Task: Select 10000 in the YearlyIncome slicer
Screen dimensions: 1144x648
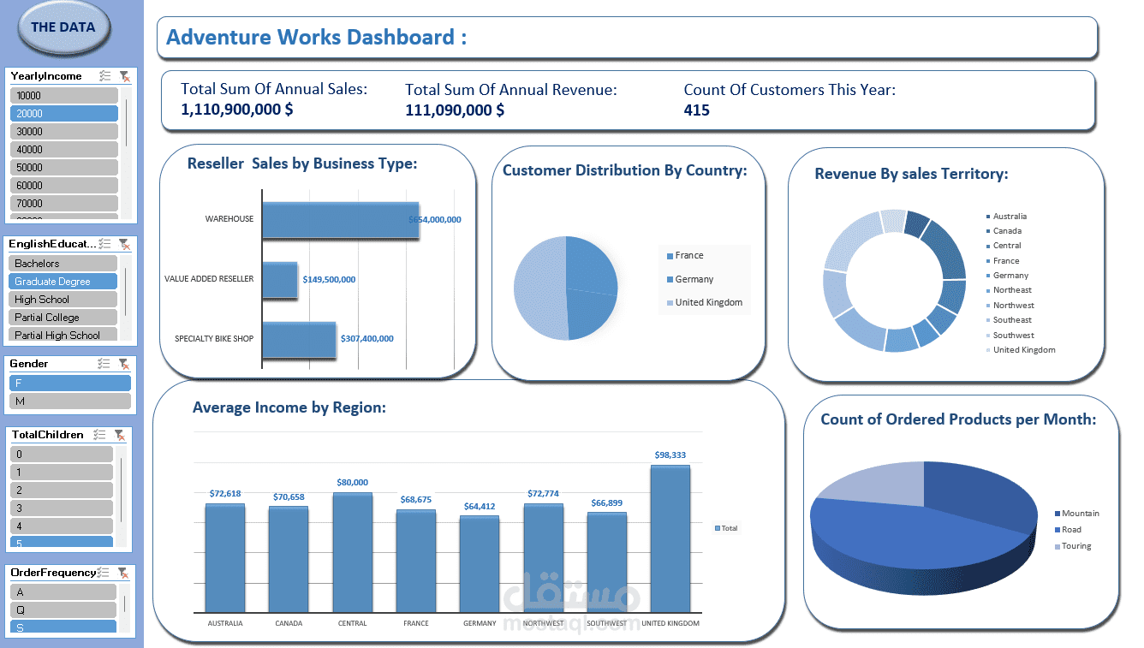Action: (x=64, y=95)
